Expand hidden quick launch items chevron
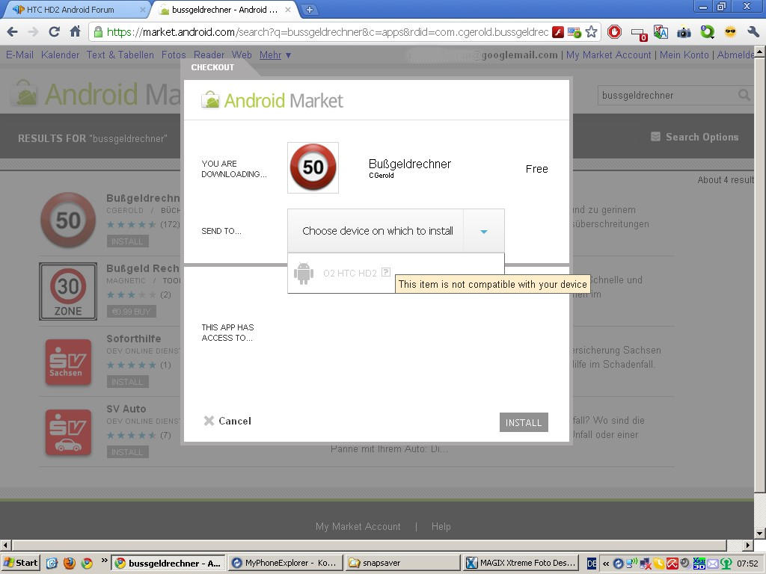Image resolution: width=766 pixels, height=574 pixels. [x=104, y=561]
